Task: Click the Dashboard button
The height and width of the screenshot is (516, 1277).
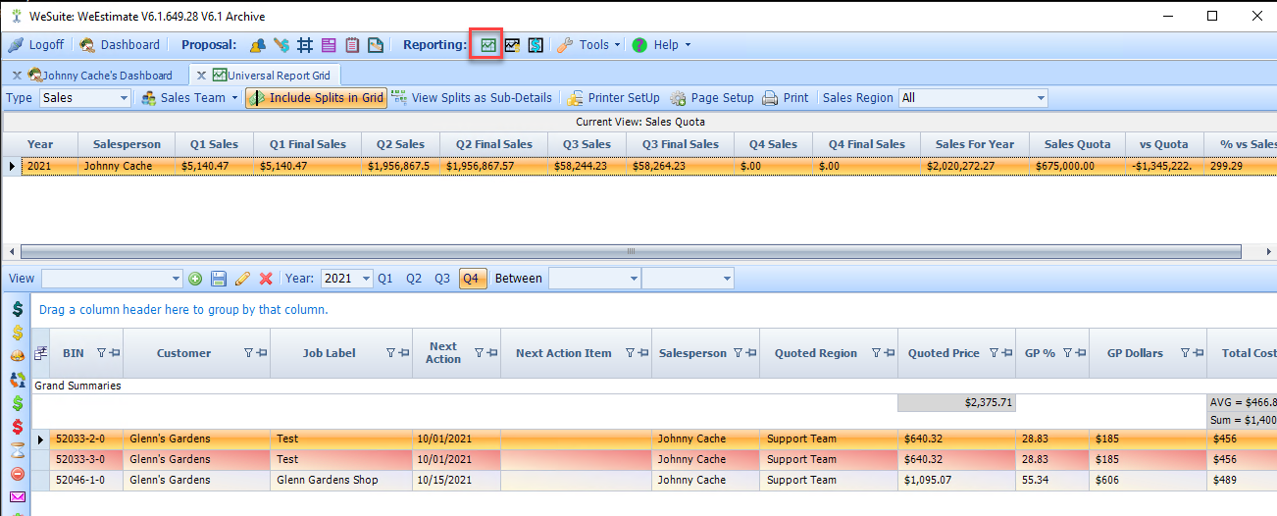Action: tap(120, 45)
